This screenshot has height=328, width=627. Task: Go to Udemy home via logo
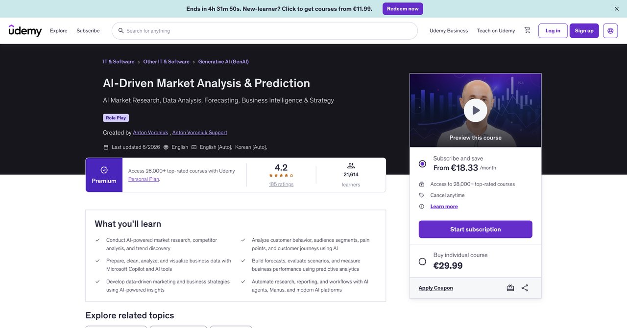(x=25, y=30)
